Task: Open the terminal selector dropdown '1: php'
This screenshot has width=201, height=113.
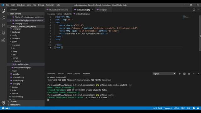Action: pos(164,74)
